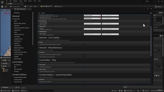
Task: Open World Partition settings
Action: point(18,59)
